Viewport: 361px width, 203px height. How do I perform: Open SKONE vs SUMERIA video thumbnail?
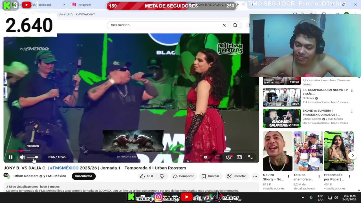(282, 118)
